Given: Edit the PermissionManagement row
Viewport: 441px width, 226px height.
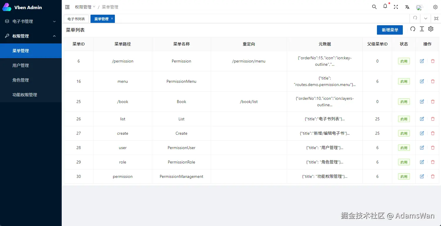Looking at the screenshot, I should tap(422, 176).
